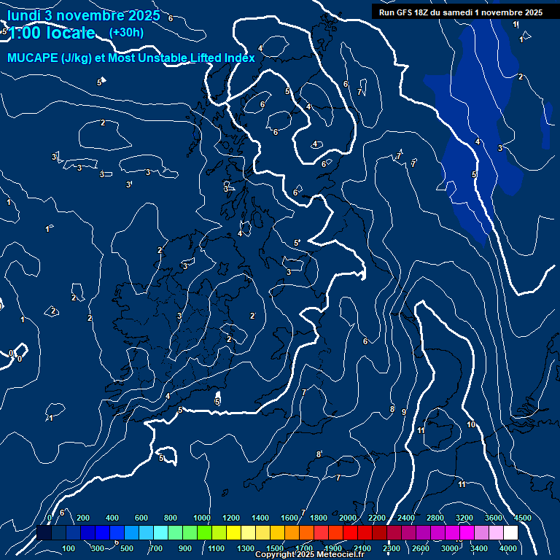Click the bright red legend swatch near 2100
This screenshot has width=560, height=560.
point(365,533)
